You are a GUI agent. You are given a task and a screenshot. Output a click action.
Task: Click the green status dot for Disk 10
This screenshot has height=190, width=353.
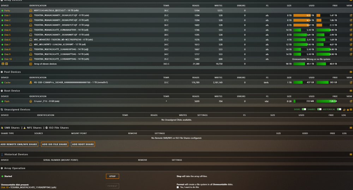point(2,59)
